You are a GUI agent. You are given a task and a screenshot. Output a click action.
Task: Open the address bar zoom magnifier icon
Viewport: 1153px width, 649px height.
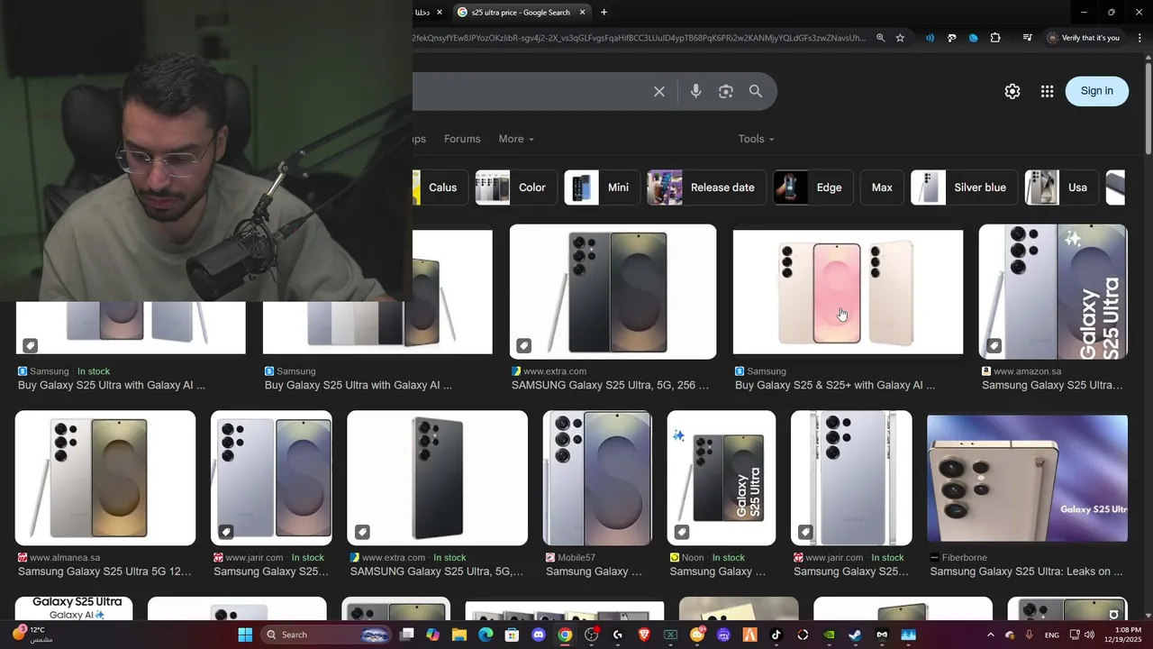pos(880,38)
